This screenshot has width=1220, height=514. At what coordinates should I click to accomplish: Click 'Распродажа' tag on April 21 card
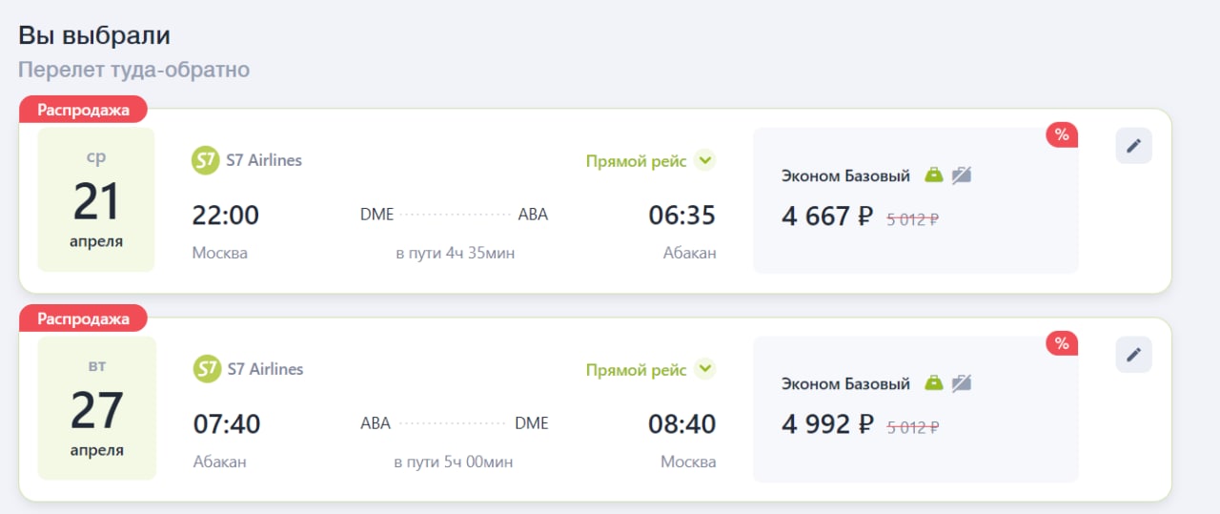point(83,110)
